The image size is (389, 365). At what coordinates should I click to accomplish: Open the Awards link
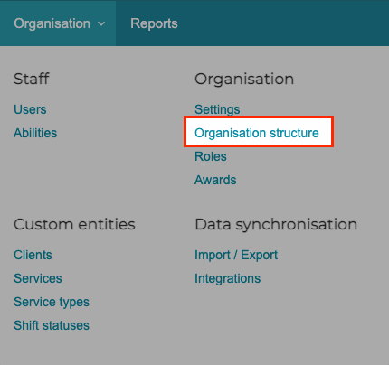pos(215,180)
